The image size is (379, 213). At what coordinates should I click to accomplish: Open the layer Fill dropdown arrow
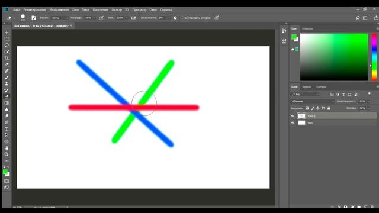(x=368, y=108)
